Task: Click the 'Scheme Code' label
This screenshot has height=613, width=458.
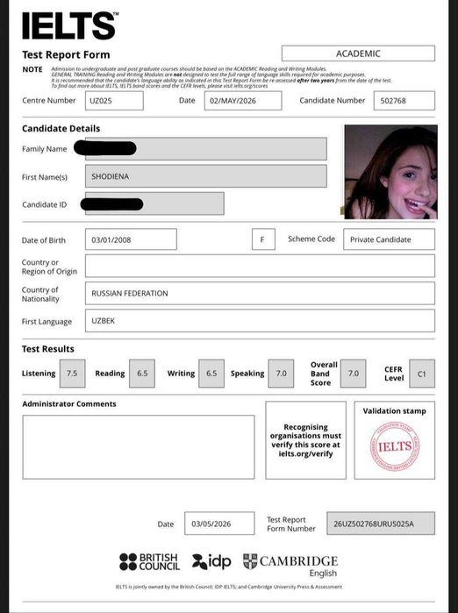Action: pos(311,239)
